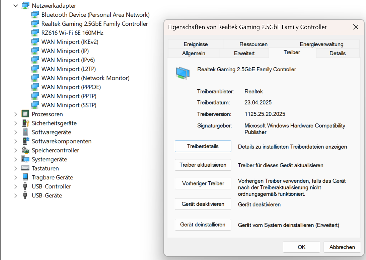Expand the Speichercontroller category
Screen dimensions: 366x260
[16, 150]
